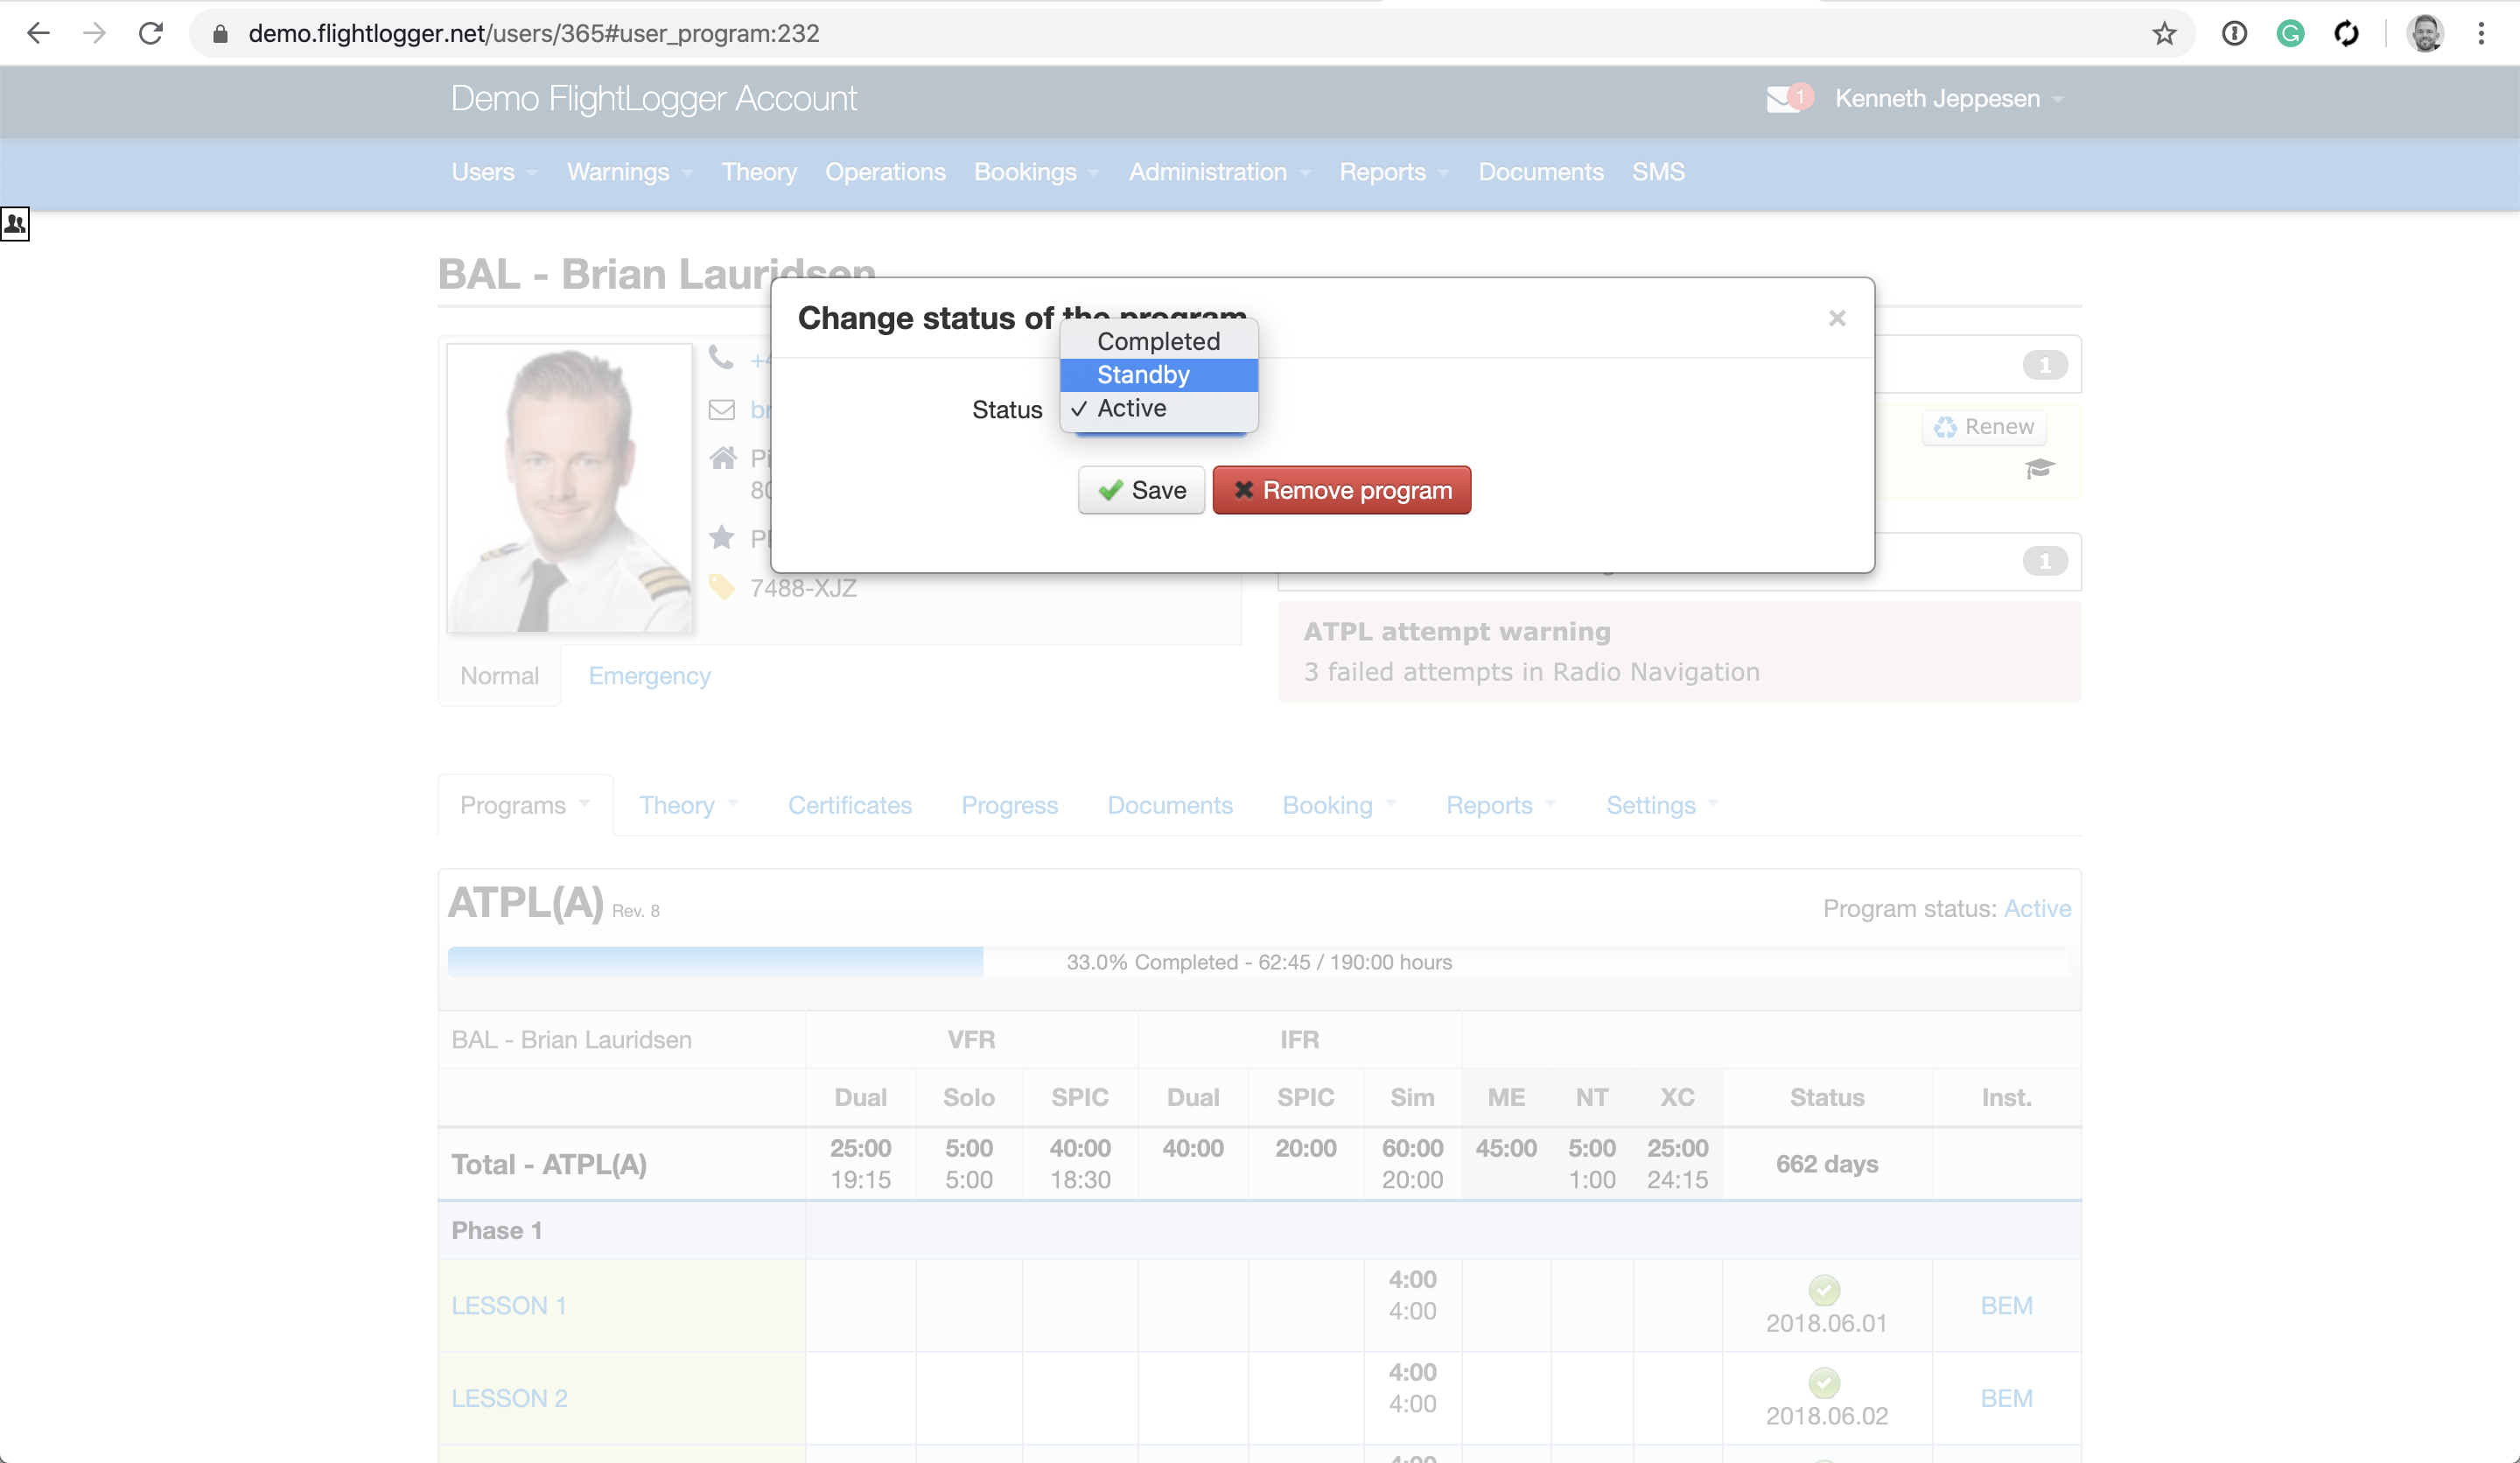This screenshot has height=1463, width=2520.
Task: Click the users icon at left edge
Action: click(15, 224)
